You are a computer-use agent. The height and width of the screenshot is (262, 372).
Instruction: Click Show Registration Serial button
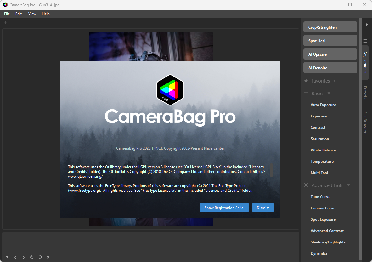pos(224,208)
